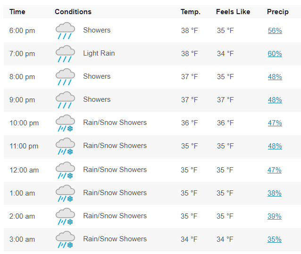
Task: Click the rain/snow icon at 12:00 am
Action: coord(65,170)
